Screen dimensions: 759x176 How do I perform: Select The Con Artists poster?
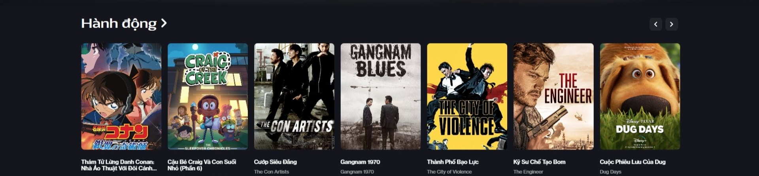coord(294,96)
